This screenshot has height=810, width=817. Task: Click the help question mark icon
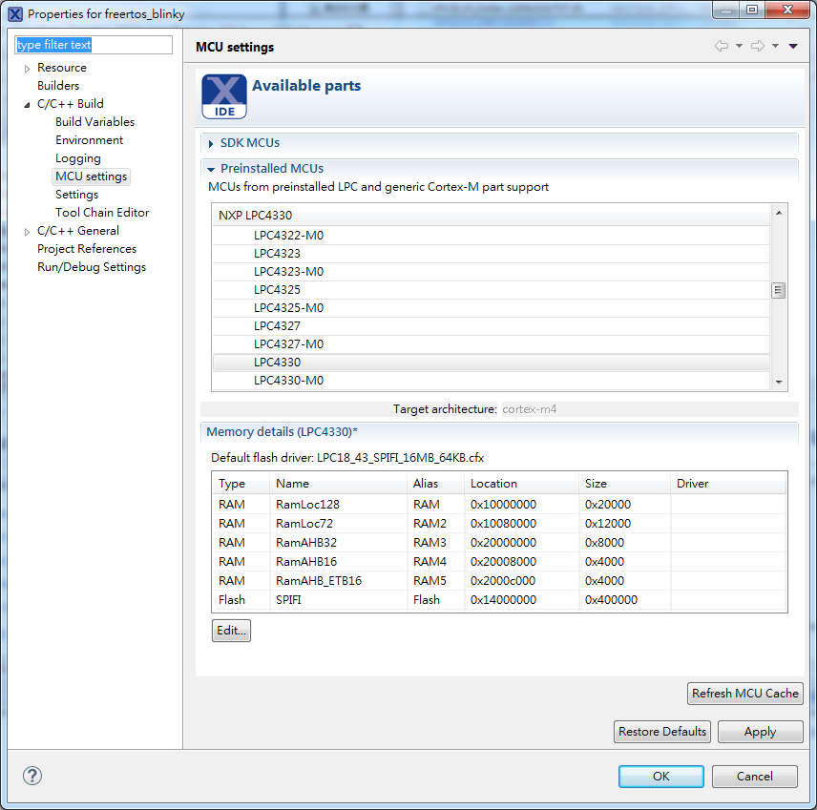click(x=32, y=776)
